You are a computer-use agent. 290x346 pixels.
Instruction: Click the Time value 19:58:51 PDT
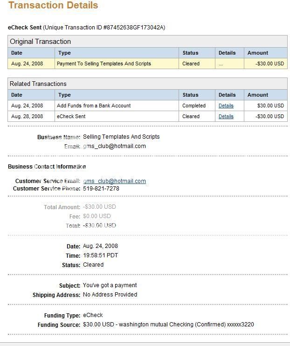click(100, 255)
